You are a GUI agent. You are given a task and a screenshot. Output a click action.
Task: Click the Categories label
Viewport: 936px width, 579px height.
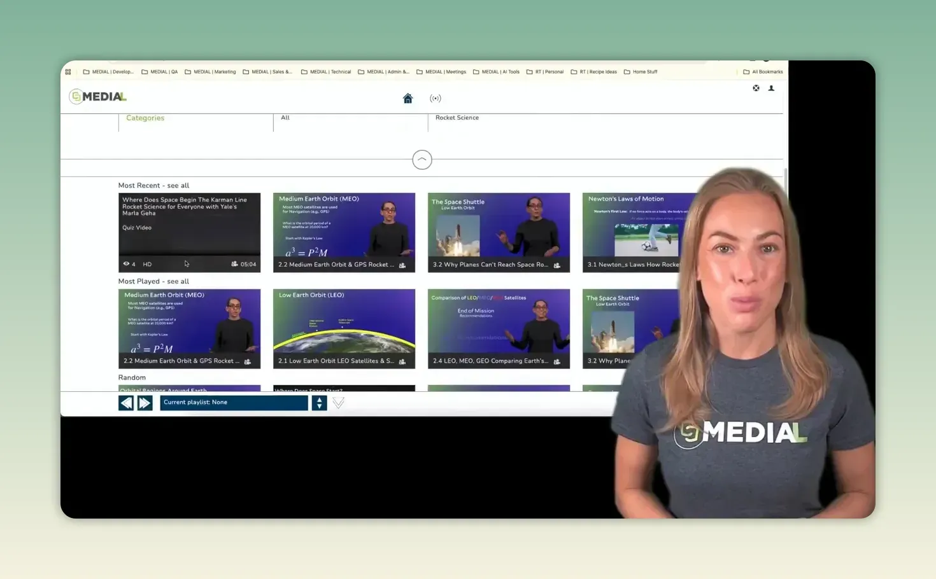tap(145, 118)
